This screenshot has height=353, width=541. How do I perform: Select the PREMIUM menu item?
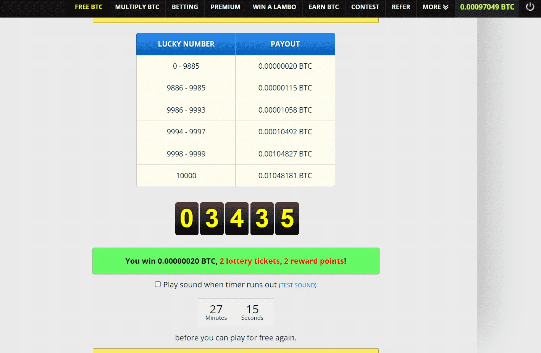coord(225,7)
